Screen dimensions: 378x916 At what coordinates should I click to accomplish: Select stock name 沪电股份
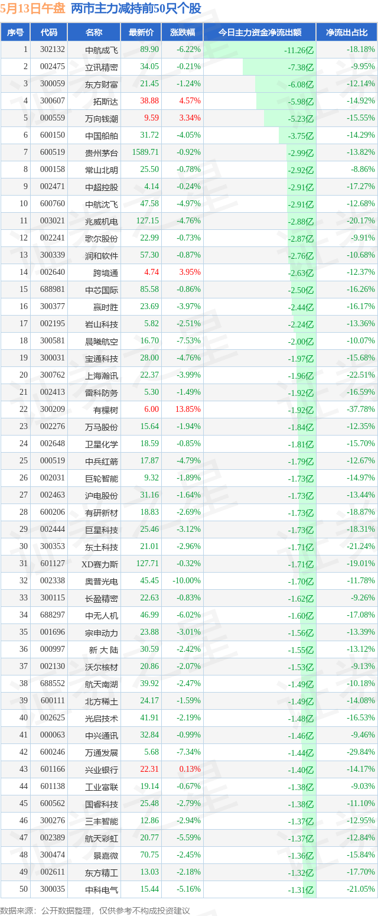click(x=102, y=495)
